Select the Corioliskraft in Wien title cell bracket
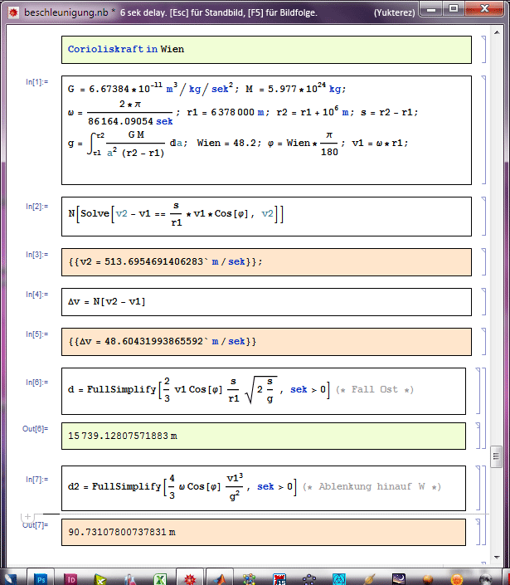The width and height of the screenshot is (510, 585). (483, 49)
